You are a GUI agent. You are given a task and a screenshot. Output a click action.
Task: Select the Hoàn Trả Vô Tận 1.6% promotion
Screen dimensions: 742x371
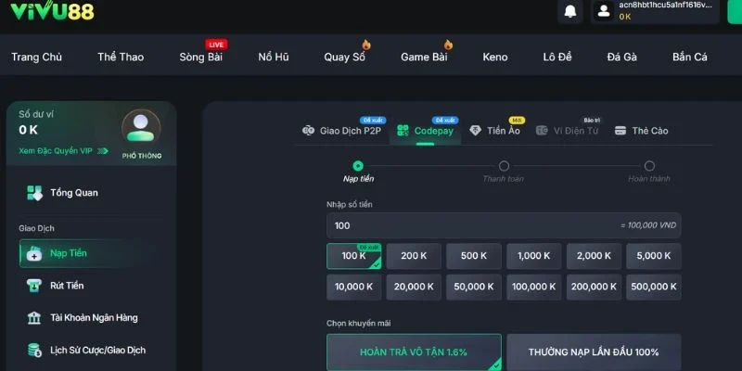coord(414,352)
